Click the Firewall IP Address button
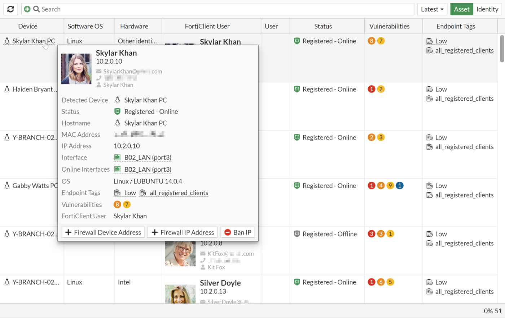505x318 pixels. pyautogui.click(x=183, y=232)
